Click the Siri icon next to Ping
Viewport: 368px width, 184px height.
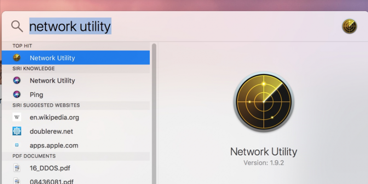[x=17, y=95]
